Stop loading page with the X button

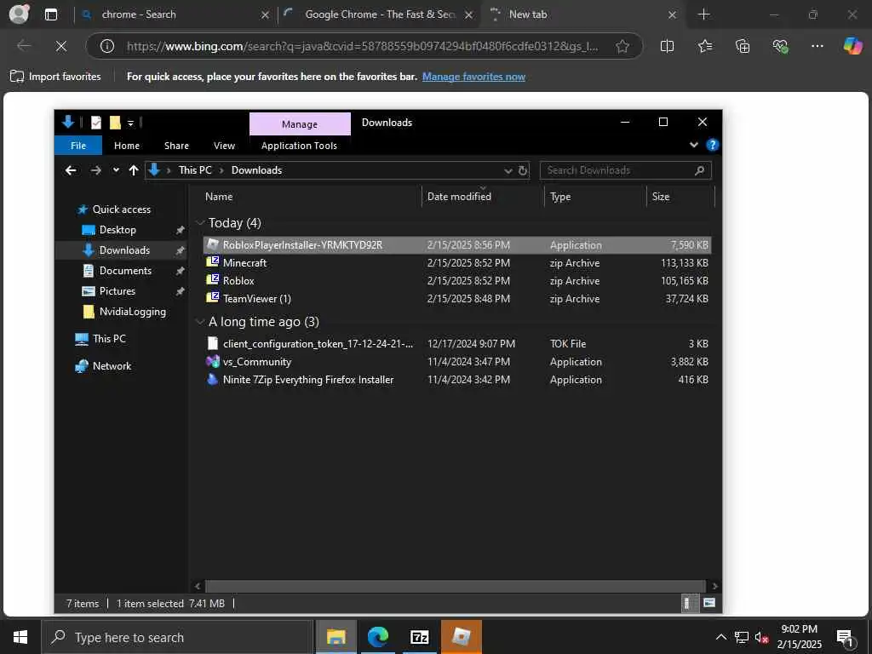[61, 46]
